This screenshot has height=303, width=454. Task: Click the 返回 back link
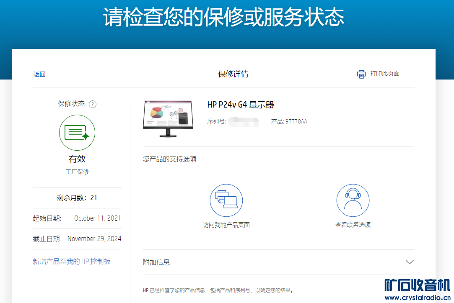pos(39,74)
